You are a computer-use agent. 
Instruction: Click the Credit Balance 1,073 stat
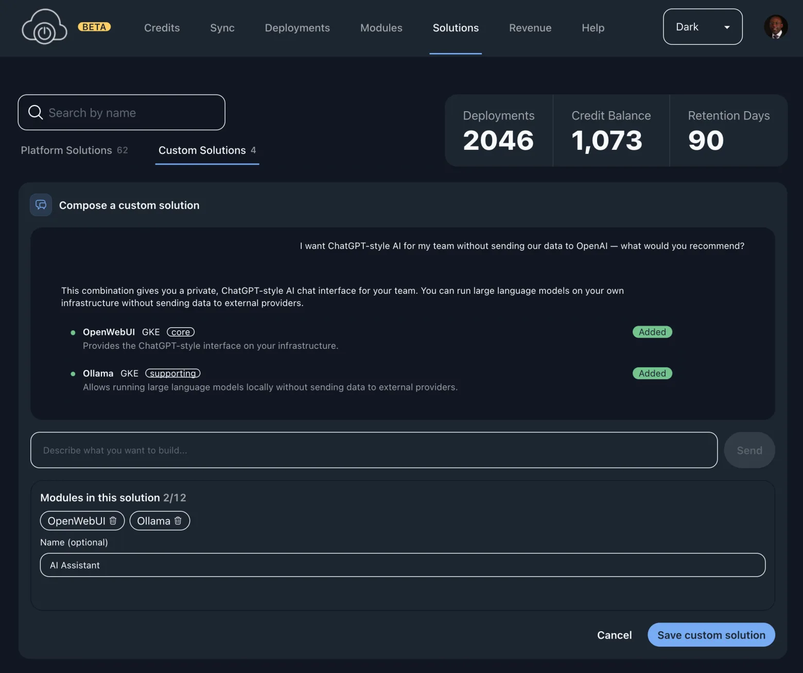click(x=611, y=131)
